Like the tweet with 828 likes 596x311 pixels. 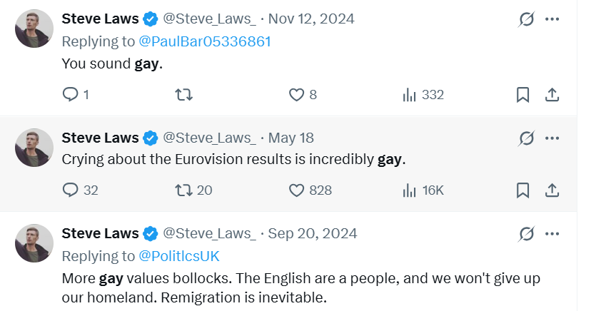coord(297,190)
